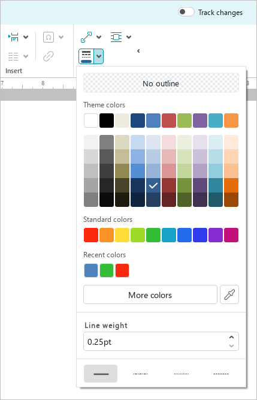Click the shape resize arrow icon
257x400 pixels.
coord(86,37)
